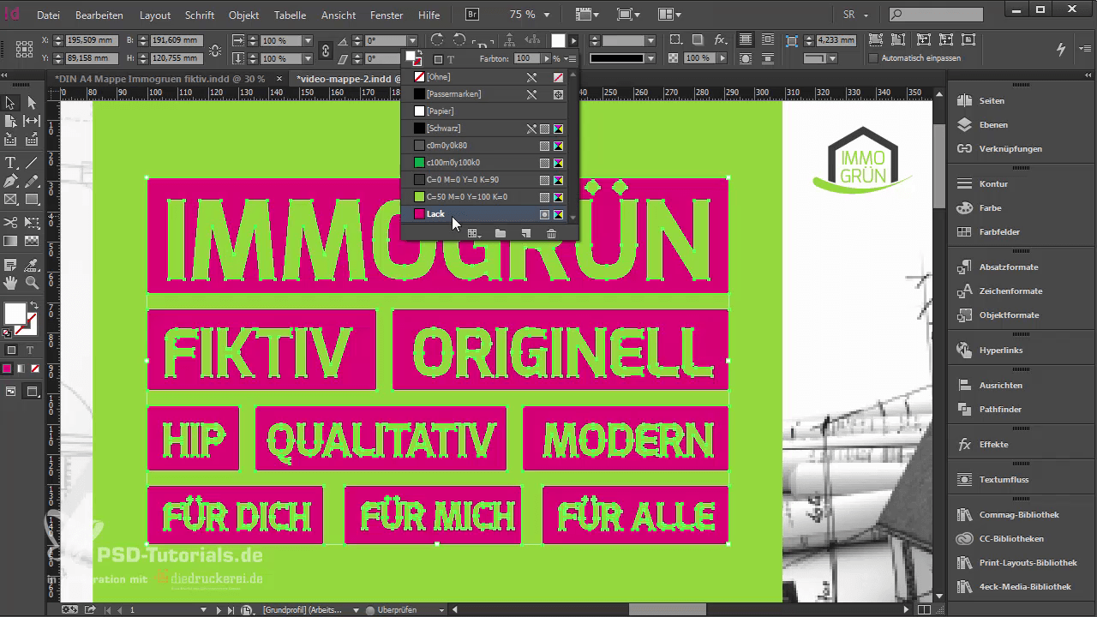Open the Farbton tint slider arrow
Image resolution: width=1097 pixels, height=617 pixels.
pos(546,59)
